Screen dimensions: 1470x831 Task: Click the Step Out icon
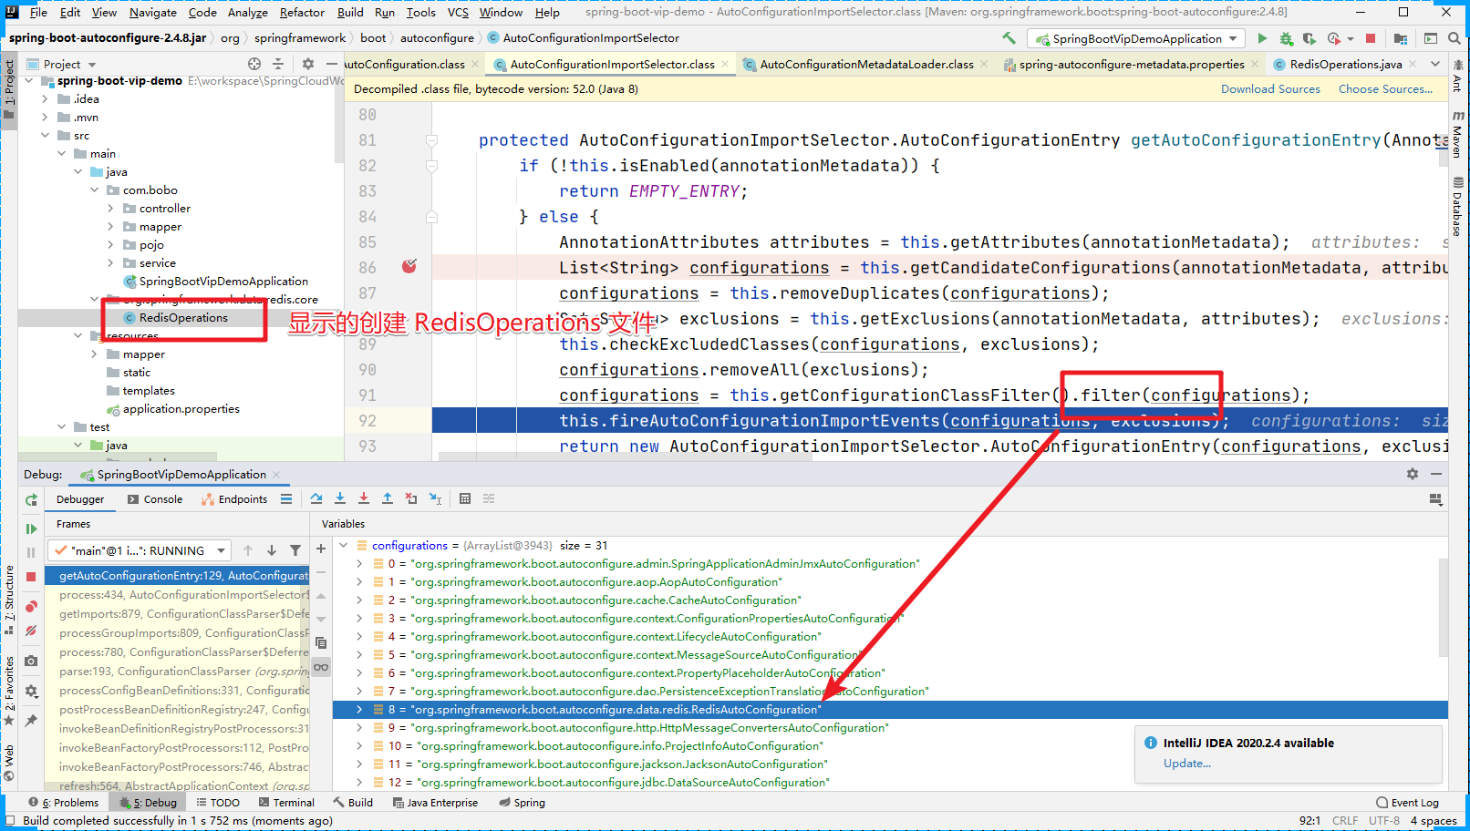388,498
